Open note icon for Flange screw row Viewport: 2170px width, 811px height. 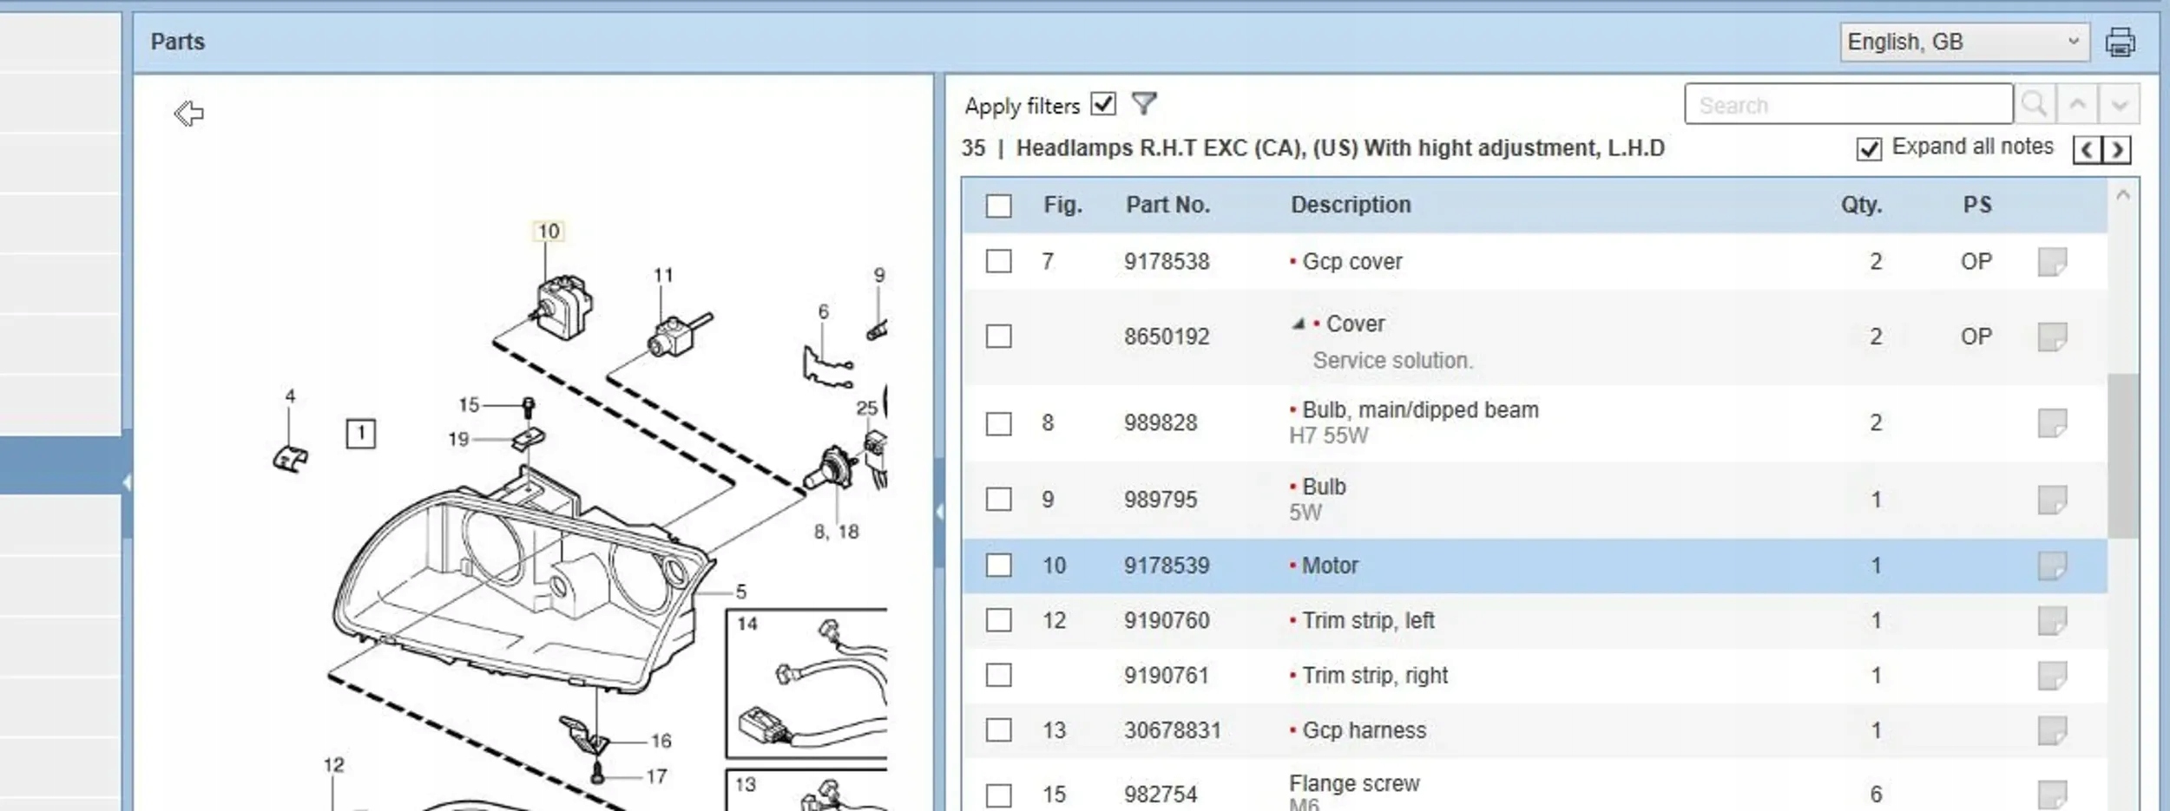2052,795
